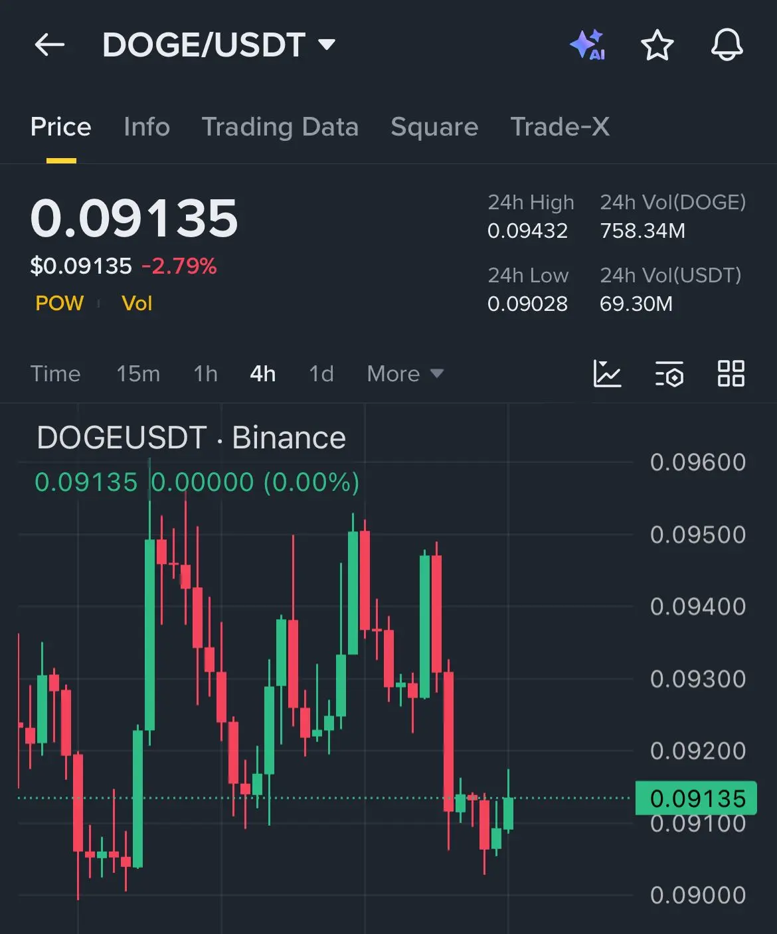Open the Trading Data tab
This screenshot has width=777, height=934.
(x=280, y=127)
